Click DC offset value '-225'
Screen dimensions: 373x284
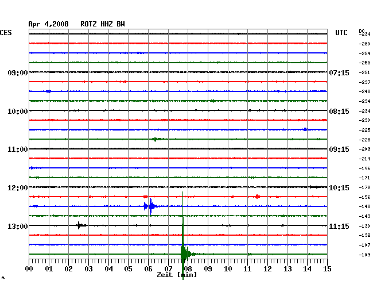[x=364, y=130]
